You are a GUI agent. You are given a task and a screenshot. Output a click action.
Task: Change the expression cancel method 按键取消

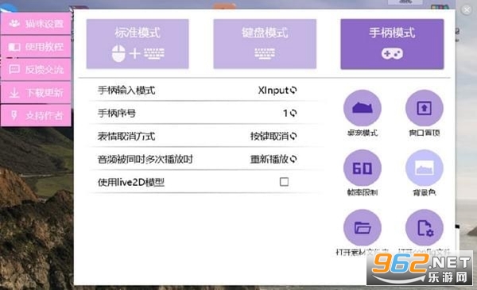click(x=273, y=136)
